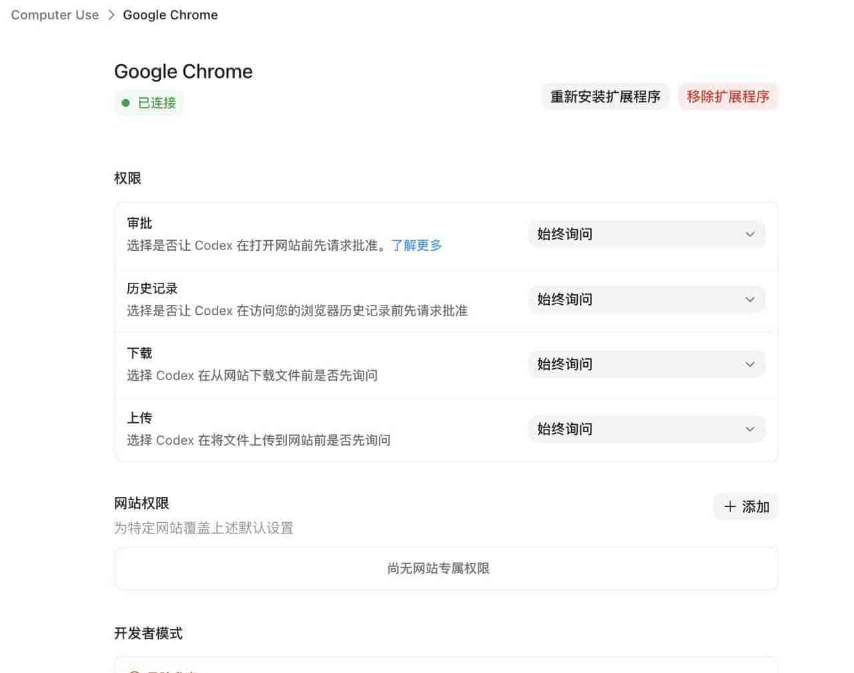Click the 上传 description about uploading files
Viewport: 854px width, 673px height.
point(259,440)
